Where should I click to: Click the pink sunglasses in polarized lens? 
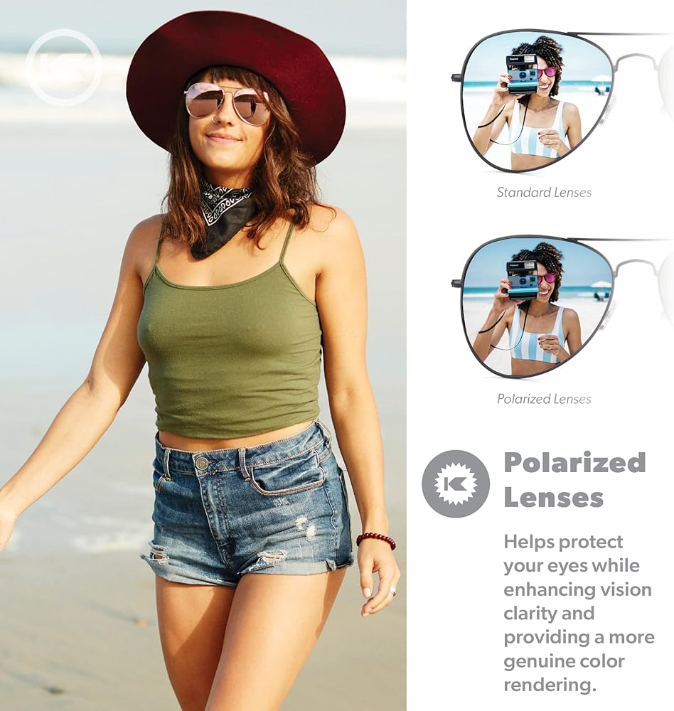[x=546, y=279]
